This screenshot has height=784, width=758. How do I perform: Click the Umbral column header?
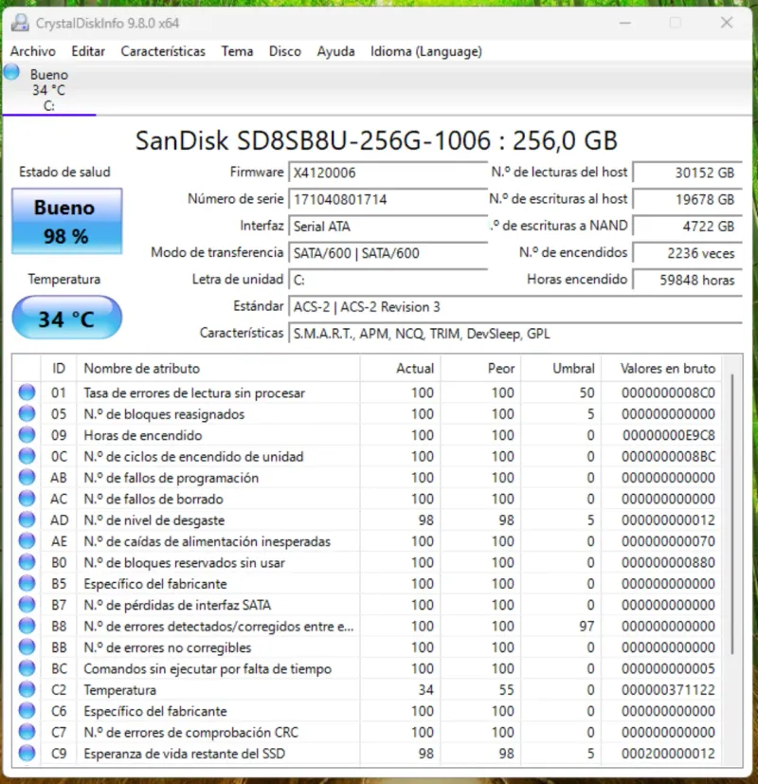pos(561,369)
